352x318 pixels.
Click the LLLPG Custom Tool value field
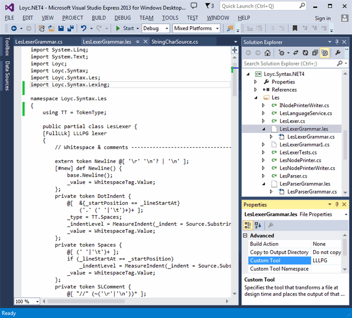pos(327,261)
